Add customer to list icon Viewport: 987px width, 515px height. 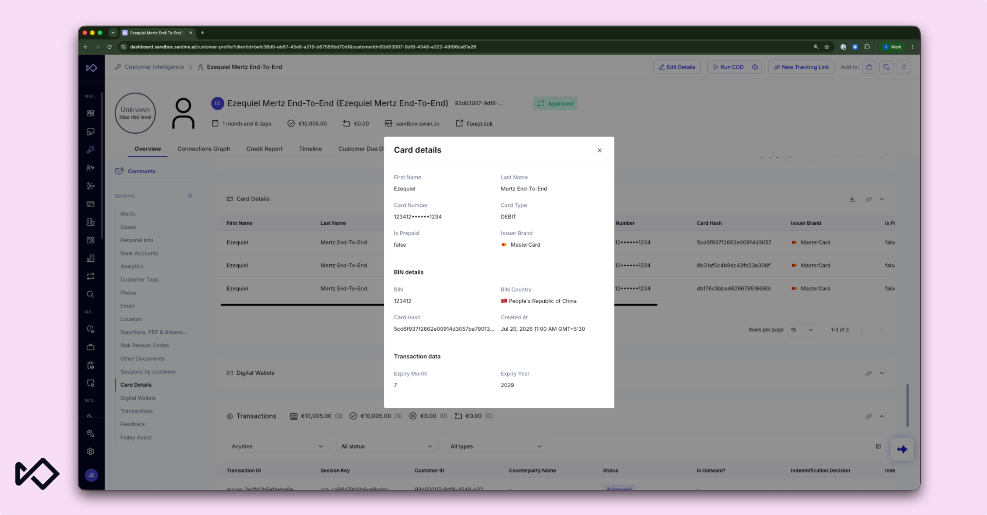pos(903,67)
